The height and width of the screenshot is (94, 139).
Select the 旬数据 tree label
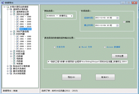click(20, 59)
